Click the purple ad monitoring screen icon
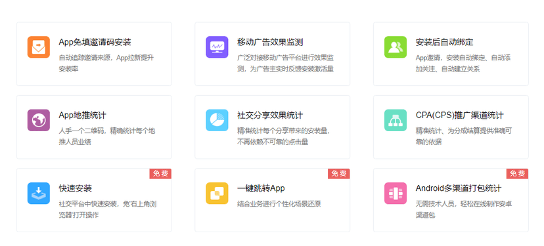Image resolution: width=544 pixels, height=246 pixels. click(x=217, y=47)
